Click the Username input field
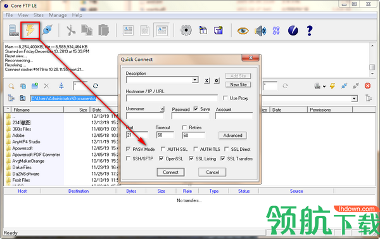Viewport: 380px width, 239px height. pyautogui.click(x=145, y=116)
